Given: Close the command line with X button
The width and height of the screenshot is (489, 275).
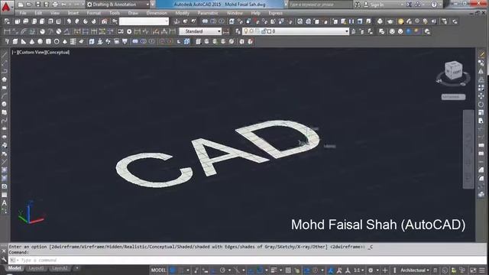Looking at the screenshot, I should click(x=4, y=251).
